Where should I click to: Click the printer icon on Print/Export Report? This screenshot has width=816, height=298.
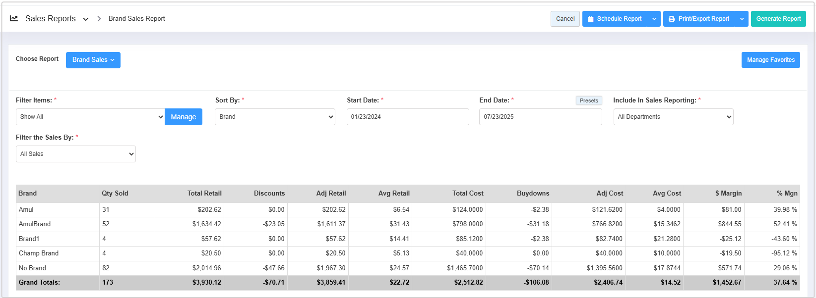tap(672, 19)
